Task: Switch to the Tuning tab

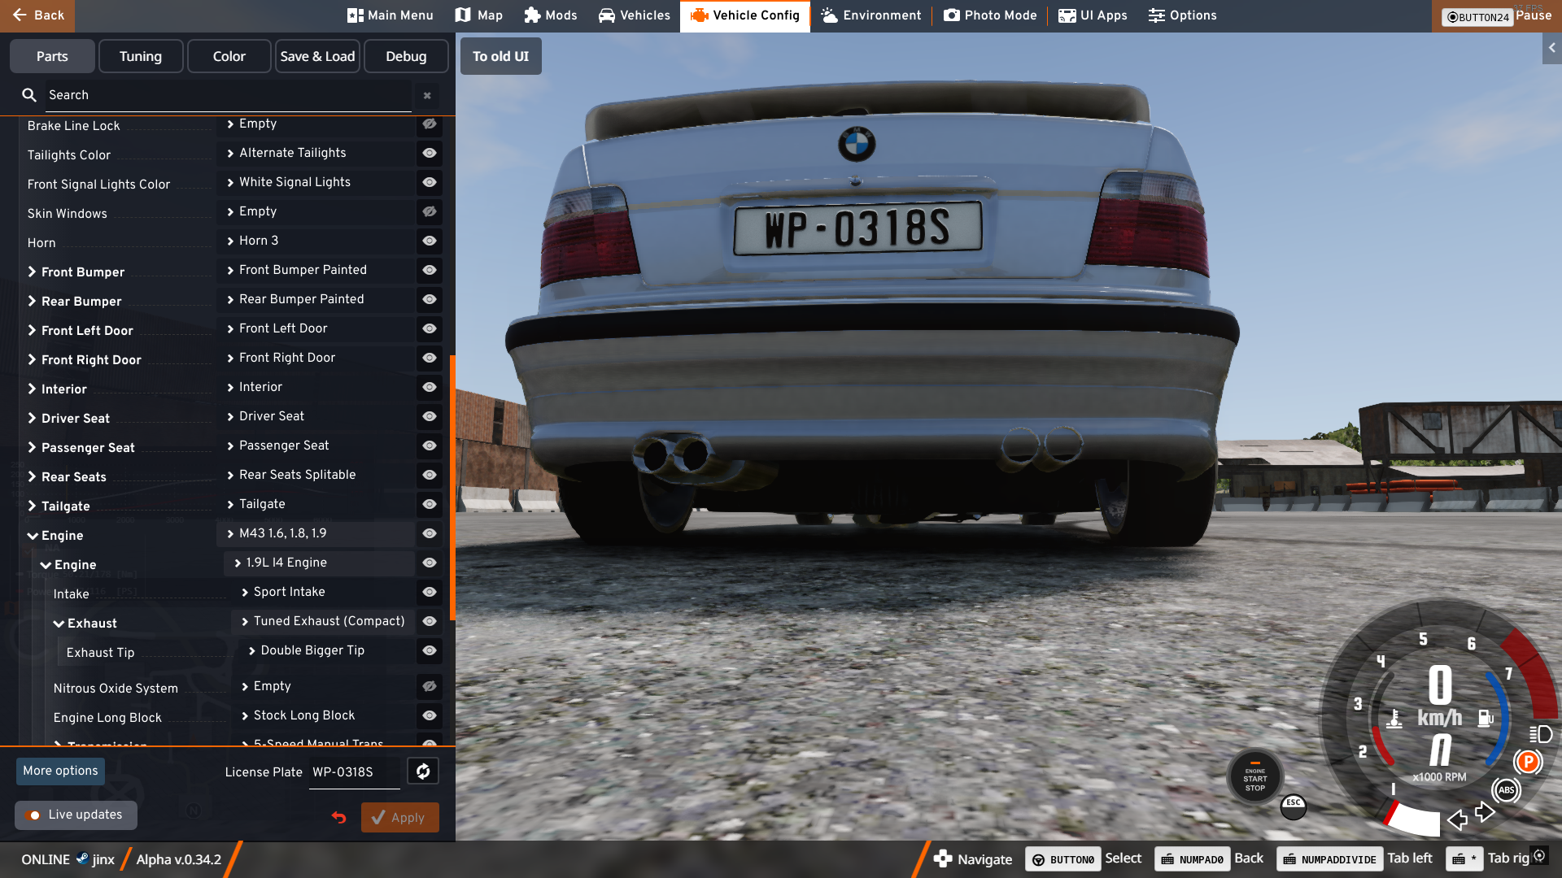Action: 141,57
